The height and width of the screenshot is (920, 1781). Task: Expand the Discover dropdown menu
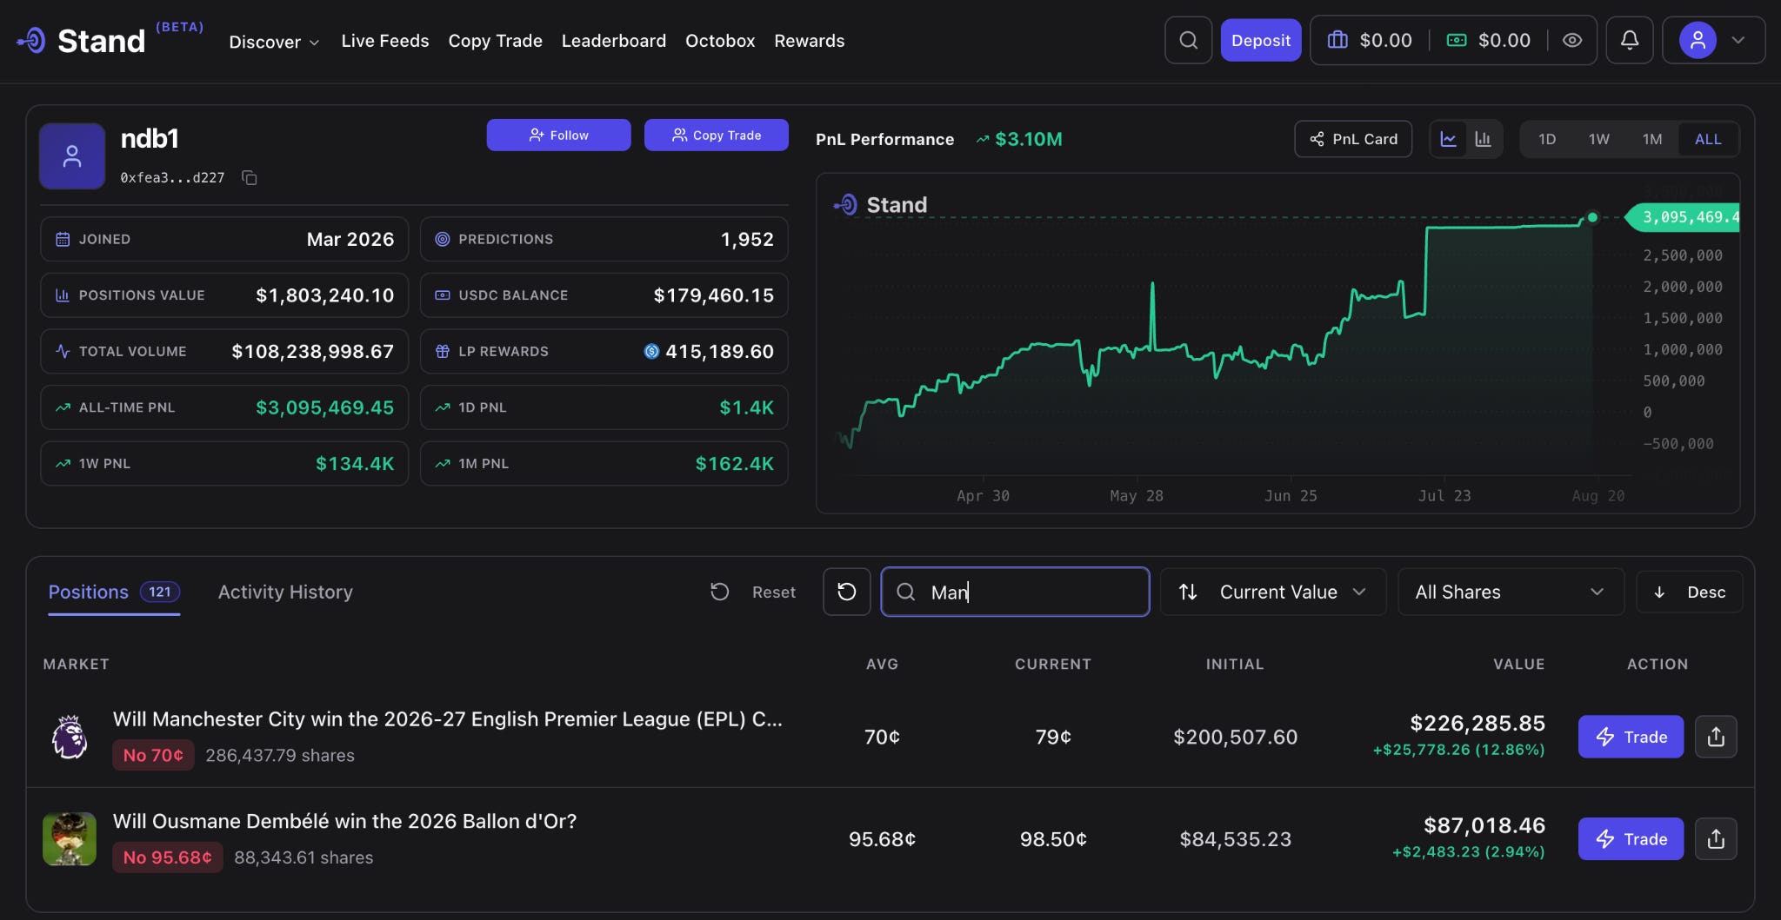click(x=274, y=42)
